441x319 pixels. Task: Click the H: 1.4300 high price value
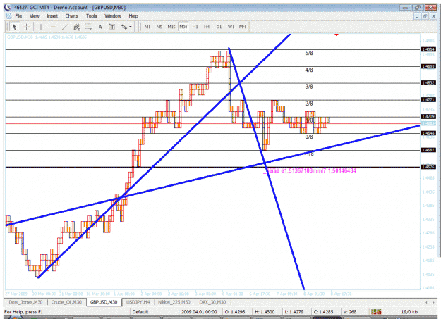[x=265, y=312]
